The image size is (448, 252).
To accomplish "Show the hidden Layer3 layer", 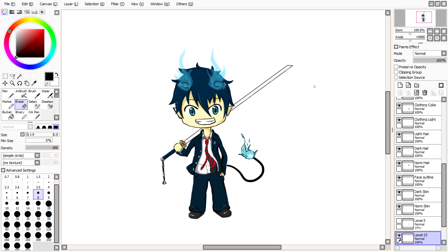I will [x=399, y=221].
